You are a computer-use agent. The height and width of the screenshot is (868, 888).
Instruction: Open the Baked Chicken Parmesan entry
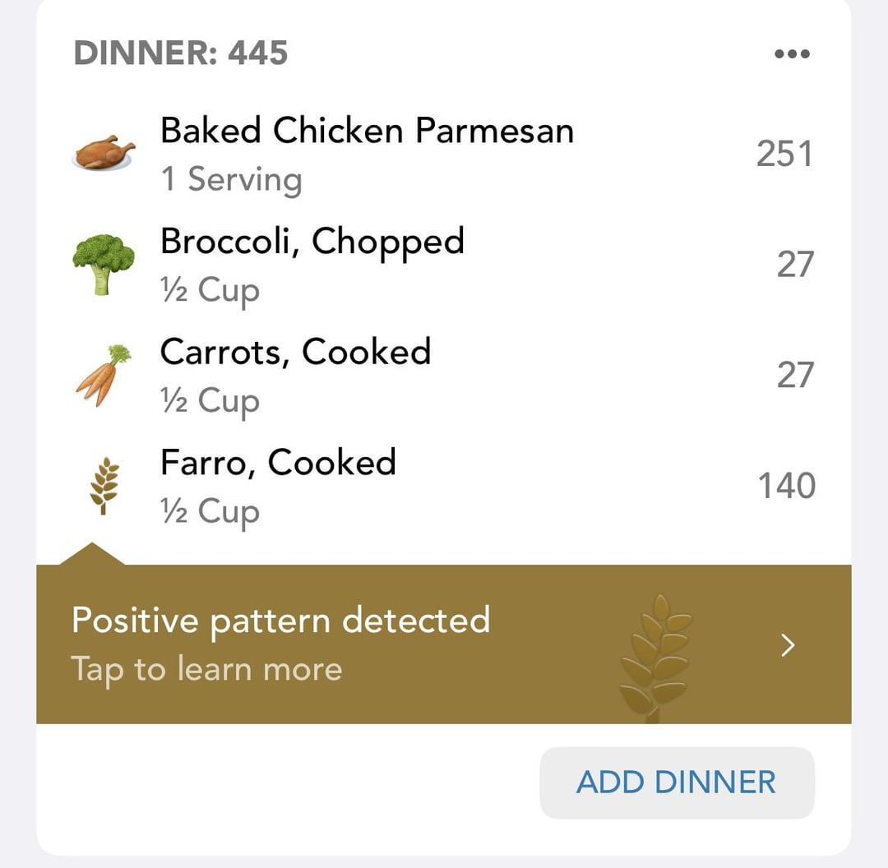pyautogui.click(x=443, y=154)
